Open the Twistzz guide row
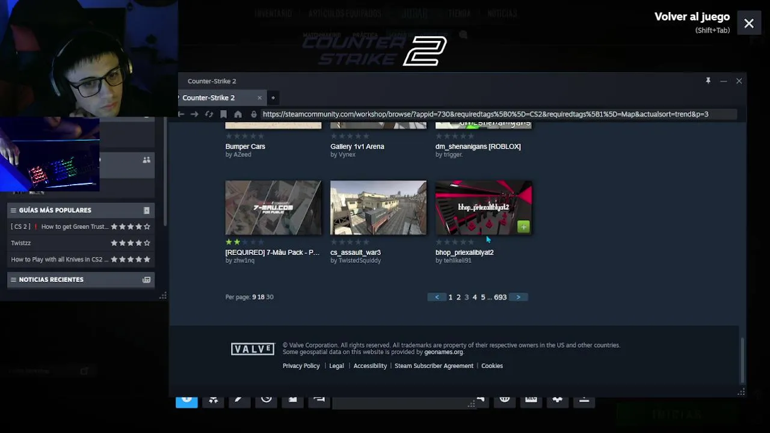The width and height of the screenshot is (770, 433). coord(81,243)
